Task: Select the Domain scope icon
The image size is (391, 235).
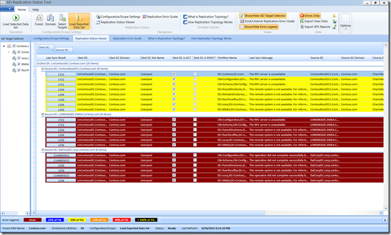Action: point(50,20)
